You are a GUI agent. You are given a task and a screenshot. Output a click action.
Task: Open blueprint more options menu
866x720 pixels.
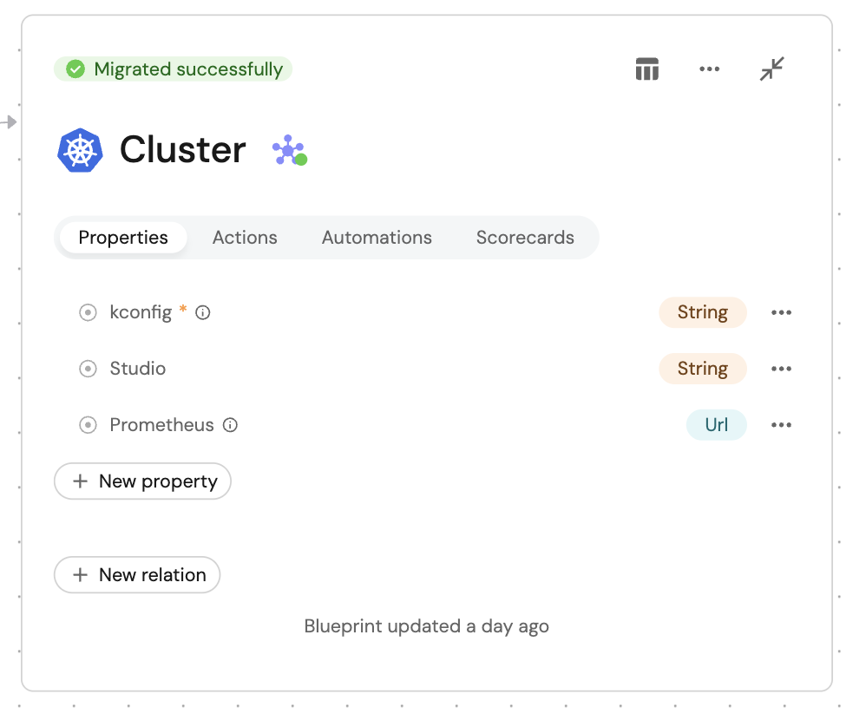tap(710, 69)
